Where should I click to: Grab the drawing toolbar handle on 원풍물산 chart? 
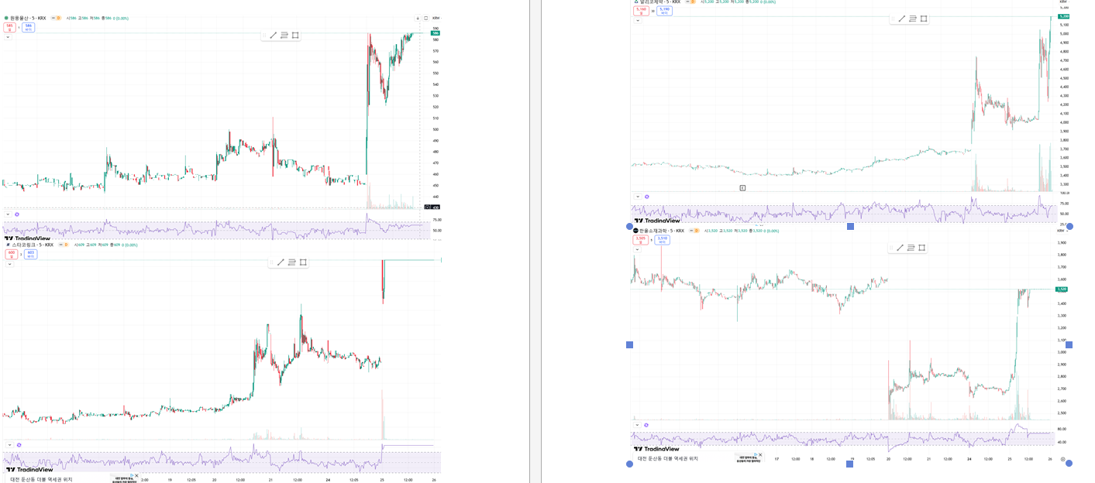point(264,35)
